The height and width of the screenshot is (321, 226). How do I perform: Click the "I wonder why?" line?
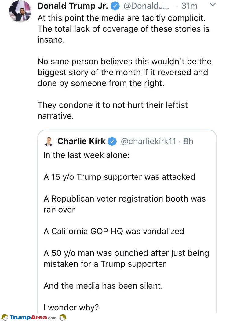(x=71, y=307)
